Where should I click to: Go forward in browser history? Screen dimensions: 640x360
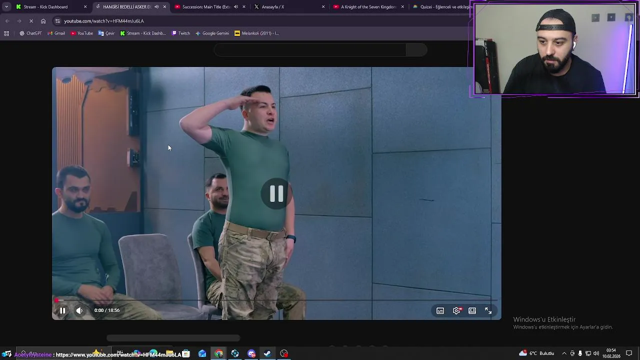(x=19, y=21)
